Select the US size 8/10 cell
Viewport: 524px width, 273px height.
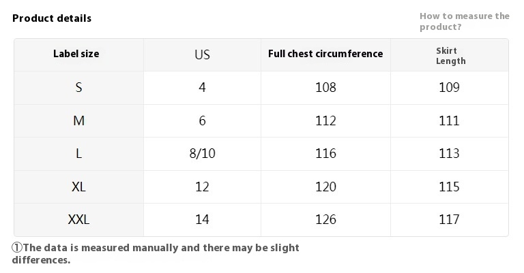coord(202,153)
